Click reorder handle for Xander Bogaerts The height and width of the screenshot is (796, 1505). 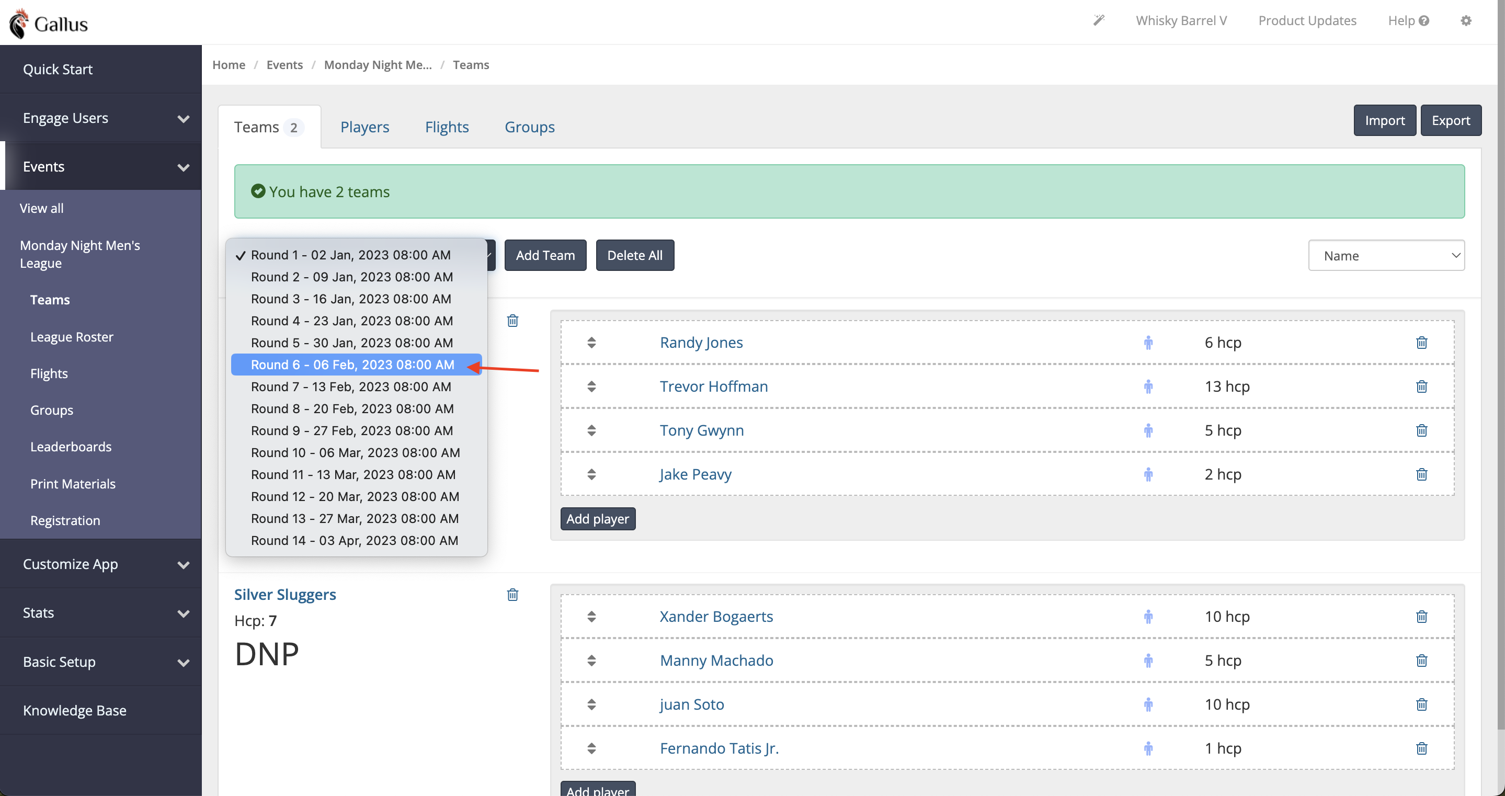[x=591, y=616]
